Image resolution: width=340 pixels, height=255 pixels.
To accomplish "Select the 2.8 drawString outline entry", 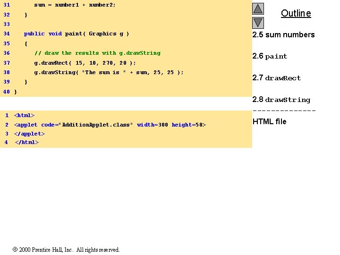I will click(281, 100).
